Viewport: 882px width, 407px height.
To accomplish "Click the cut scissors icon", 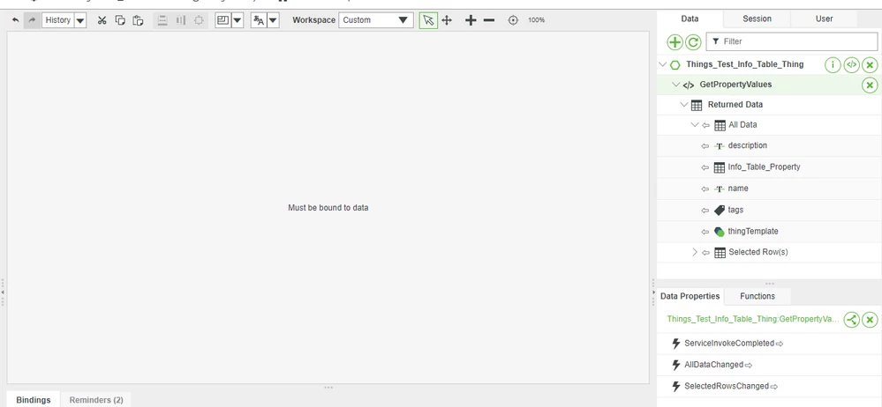I will click(x=102, y=20).
